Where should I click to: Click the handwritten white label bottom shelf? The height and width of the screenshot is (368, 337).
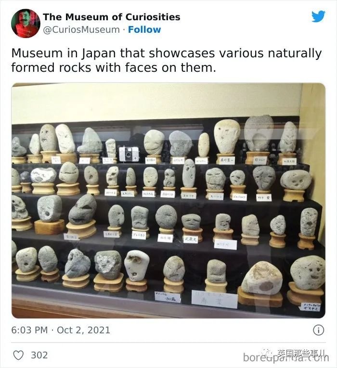pyautogui.click(x=215, y=299)
